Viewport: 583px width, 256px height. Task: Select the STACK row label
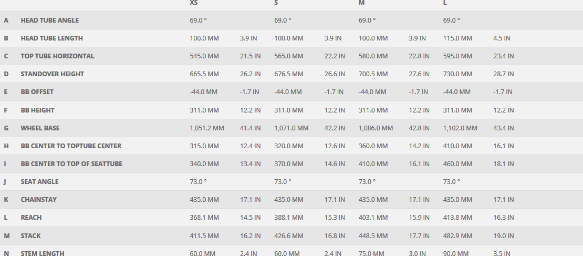[30, 236]
